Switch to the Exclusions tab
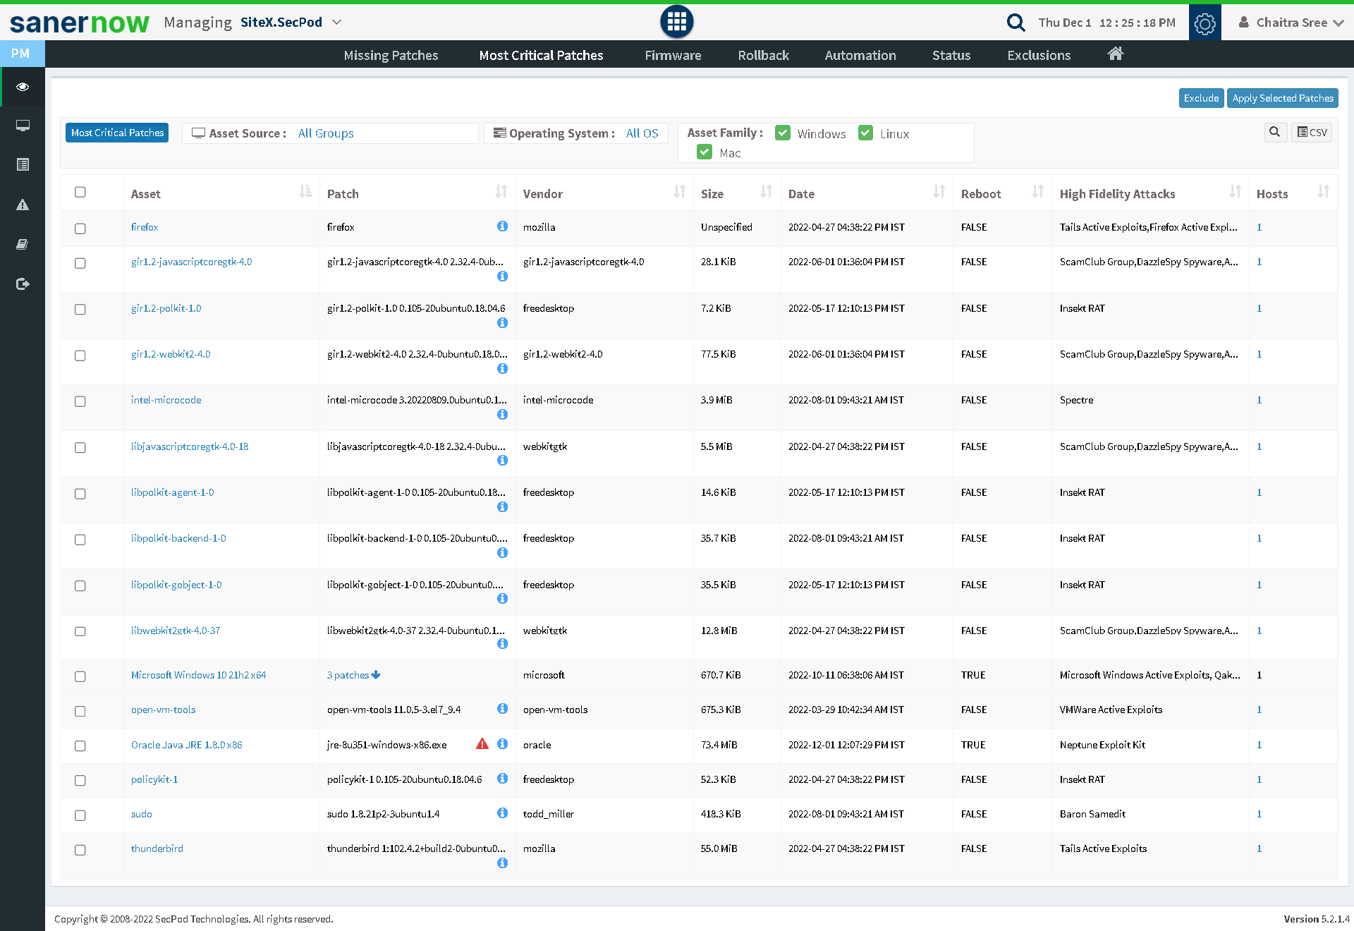 (1039, 55)
